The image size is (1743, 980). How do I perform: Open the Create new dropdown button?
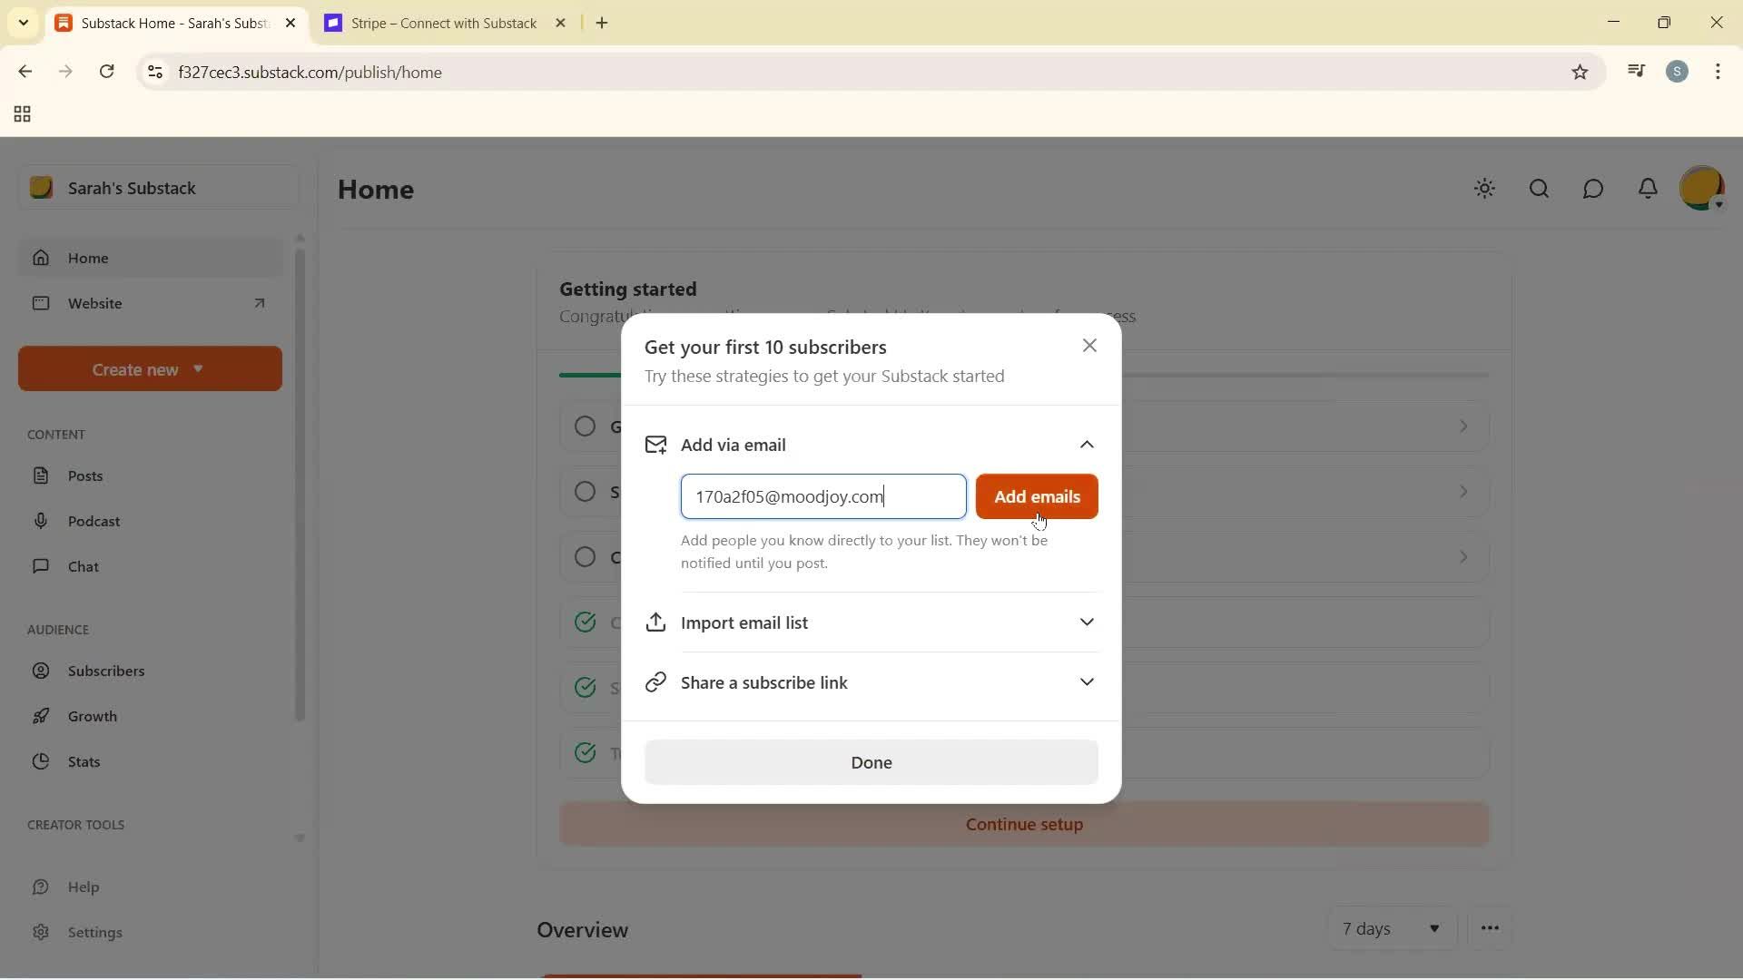(x=149, y=368)
